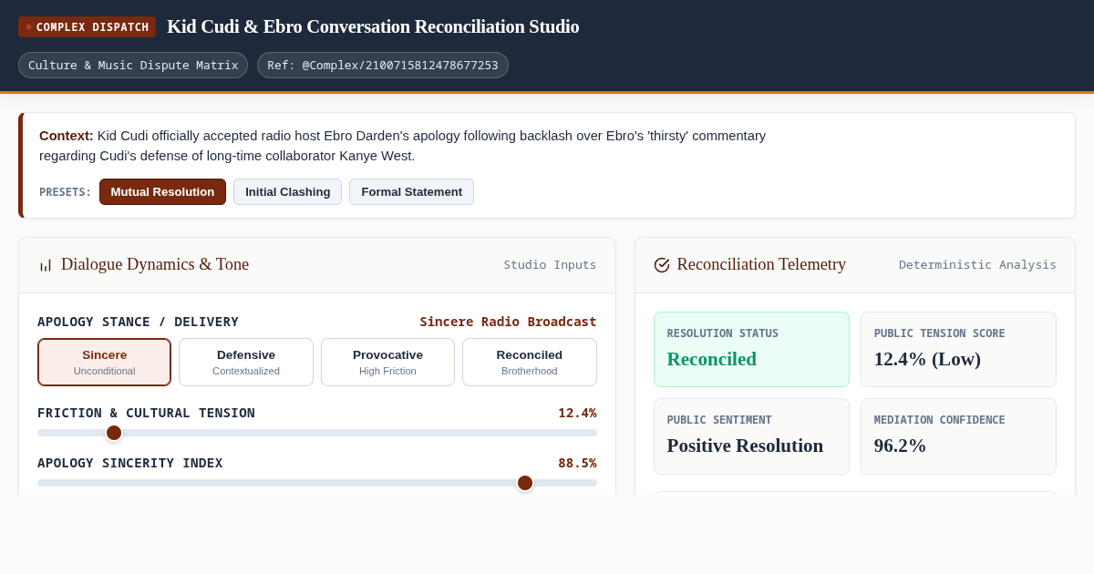The width and height of the screenshot is (1094, 574).
Task: Click the Friction & Cultural Tension slider handle
Action: pos(114,433)
